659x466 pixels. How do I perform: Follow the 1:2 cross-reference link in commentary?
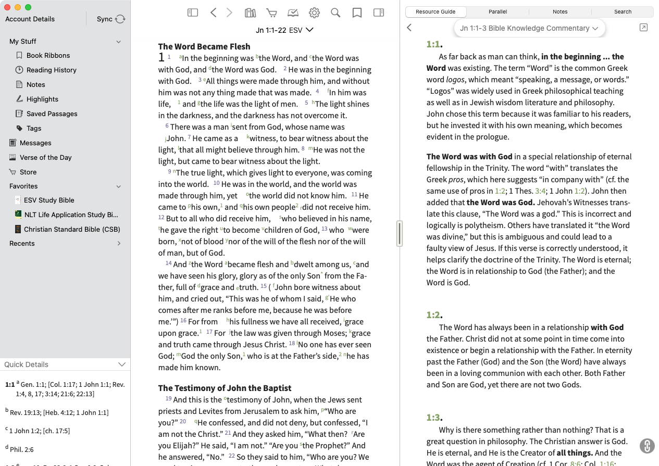(x=500, y=191)
